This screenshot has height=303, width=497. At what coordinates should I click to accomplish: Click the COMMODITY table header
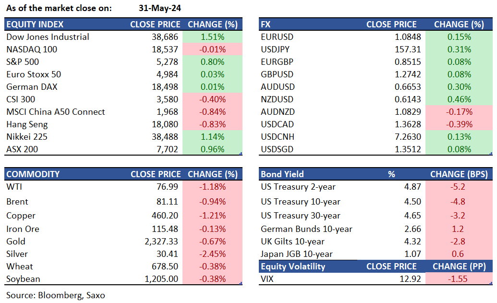(x=33, y=174)
